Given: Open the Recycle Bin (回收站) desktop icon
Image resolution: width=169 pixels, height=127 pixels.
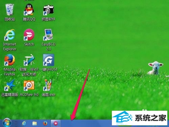Looking at the screenshot, I should click(9, 9).
